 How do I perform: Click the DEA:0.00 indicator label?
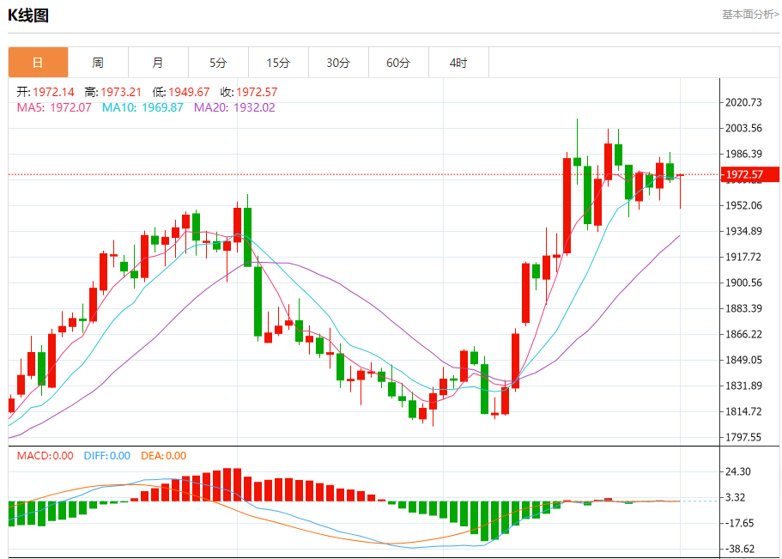click(x=164, y=456)
